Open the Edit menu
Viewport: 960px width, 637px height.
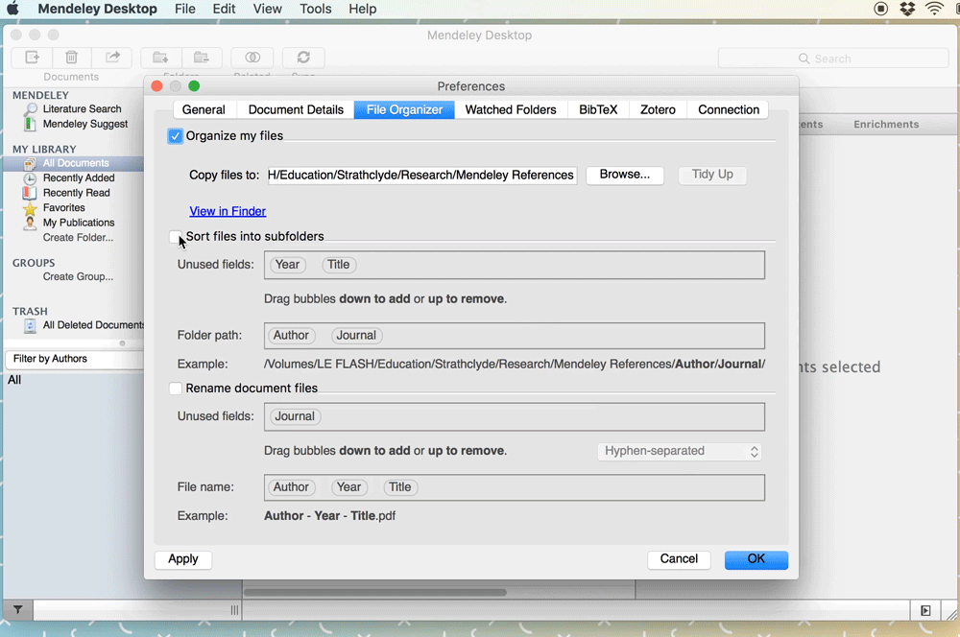coord(224,9)
